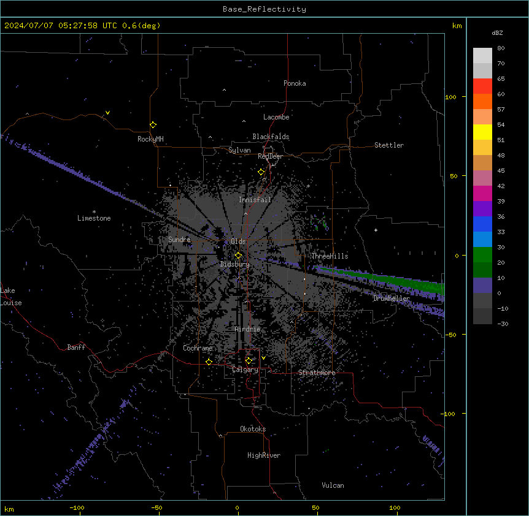Select the indigo 0-10 dBZ legend swatch
The height and width of the screenshot is (516, 529).
(x=482, y=286)
